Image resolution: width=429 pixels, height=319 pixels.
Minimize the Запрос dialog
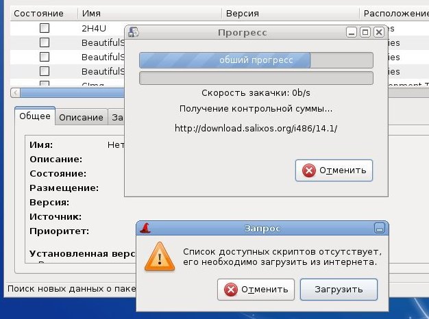pos(380,228)
